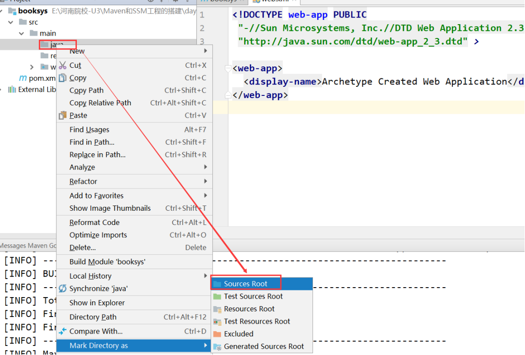The image size is (525, 355).
Task: Click display-name tag line in editor
Action: pos(383,82)
